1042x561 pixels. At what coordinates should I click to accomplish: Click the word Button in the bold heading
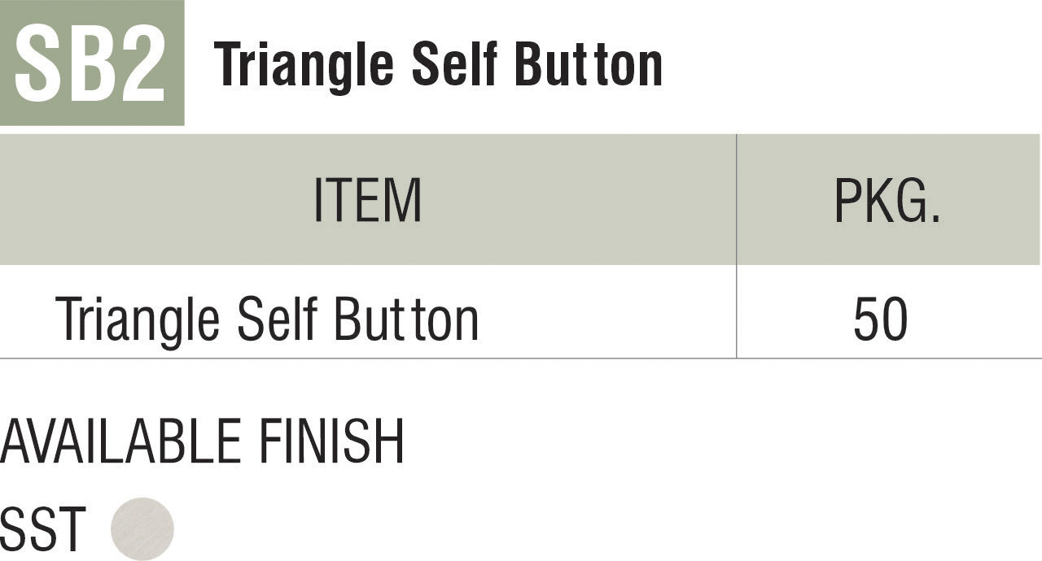click(x=589, y=64)
